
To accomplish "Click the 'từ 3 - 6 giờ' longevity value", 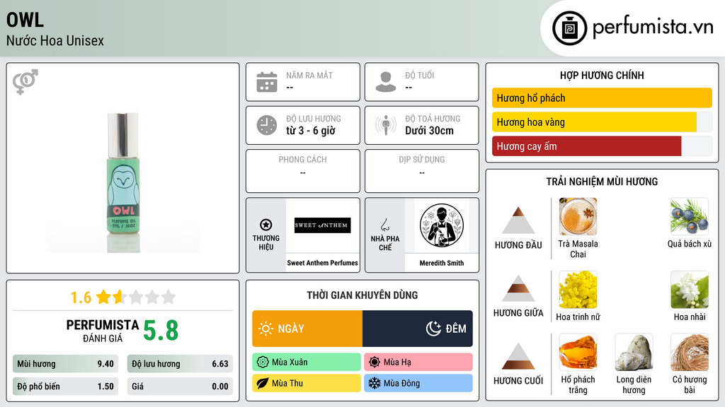I will (x=310, y=131).
